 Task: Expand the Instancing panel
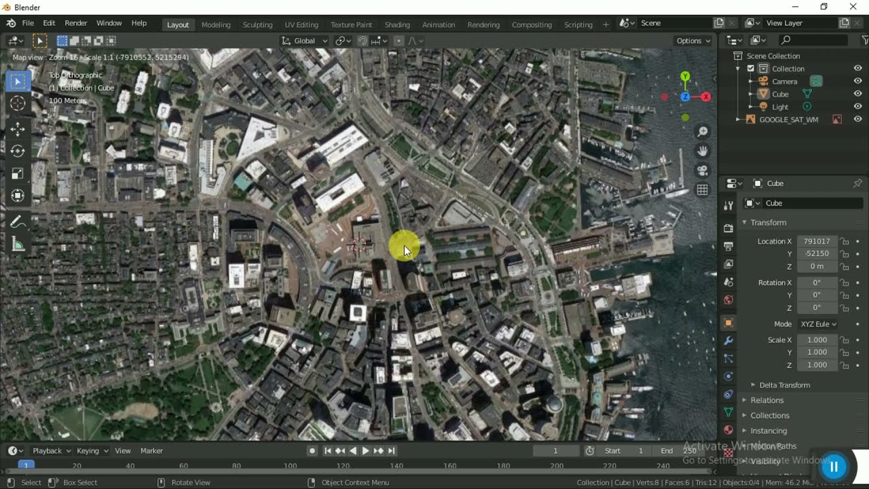(768, 431)
